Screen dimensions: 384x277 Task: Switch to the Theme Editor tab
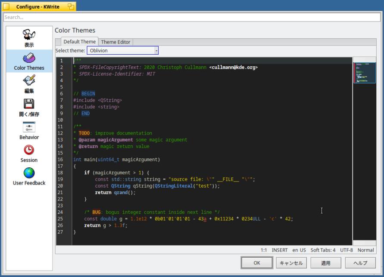coord(116,42)
